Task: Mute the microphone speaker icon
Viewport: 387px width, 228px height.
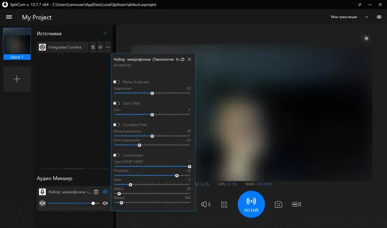Action: click(x=43, y=203)
